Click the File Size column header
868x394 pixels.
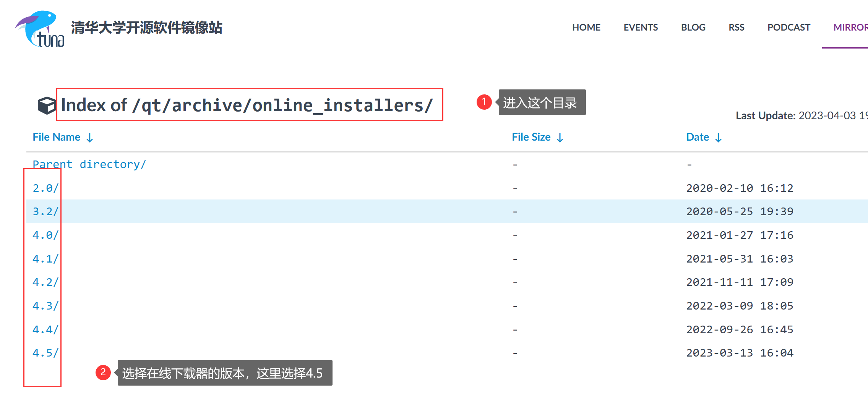tap(531, 137)
